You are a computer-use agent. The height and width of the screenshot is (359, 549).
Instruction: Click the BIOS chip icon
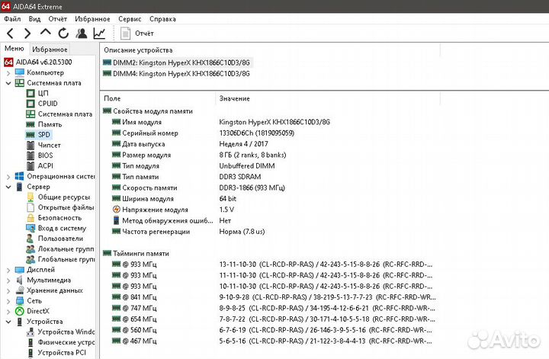tap(30, 155)
